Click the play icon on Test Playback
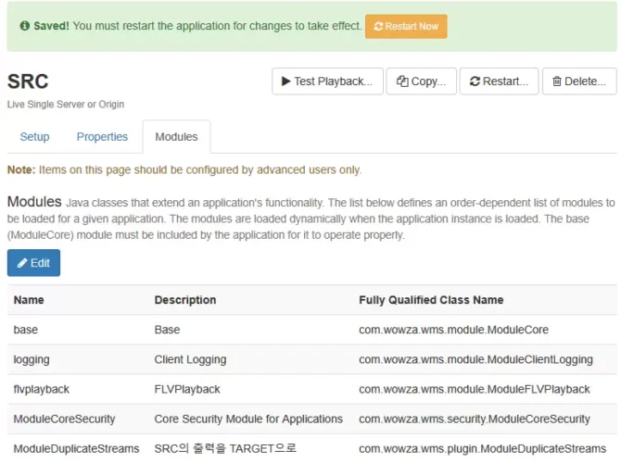The image size is (621, 463). coord(285,81)
